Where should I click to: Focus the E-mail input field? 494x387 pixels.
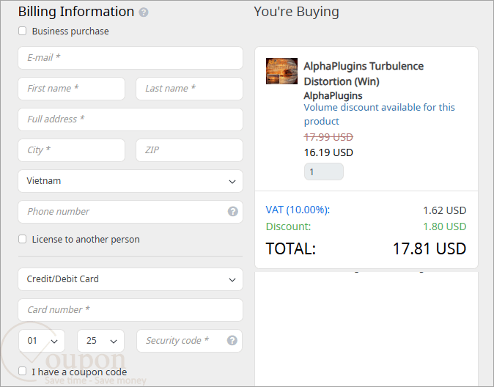coord(130,58)
